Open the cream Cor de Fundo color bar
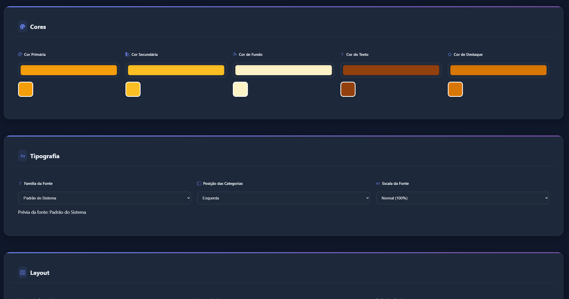The image size is (569, 299). coord(283,70)
